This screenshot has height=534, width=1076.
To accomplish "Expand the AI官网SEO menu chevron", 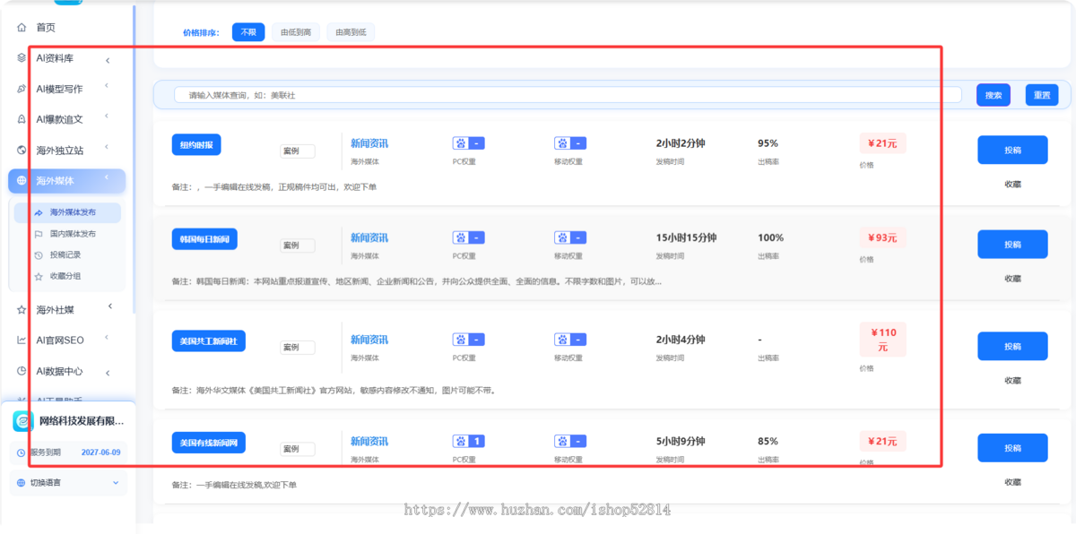I will tap(107, 338).
